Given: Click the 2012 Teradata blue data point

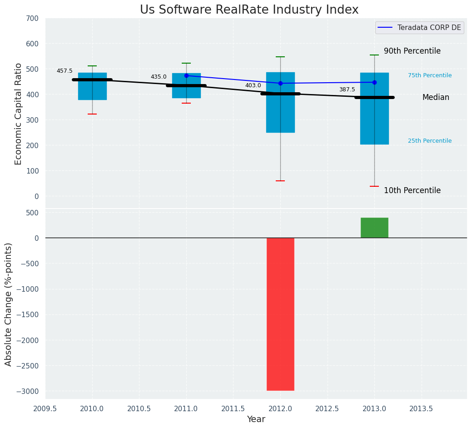Looking at the screenshot, I should tap(281, 83).
